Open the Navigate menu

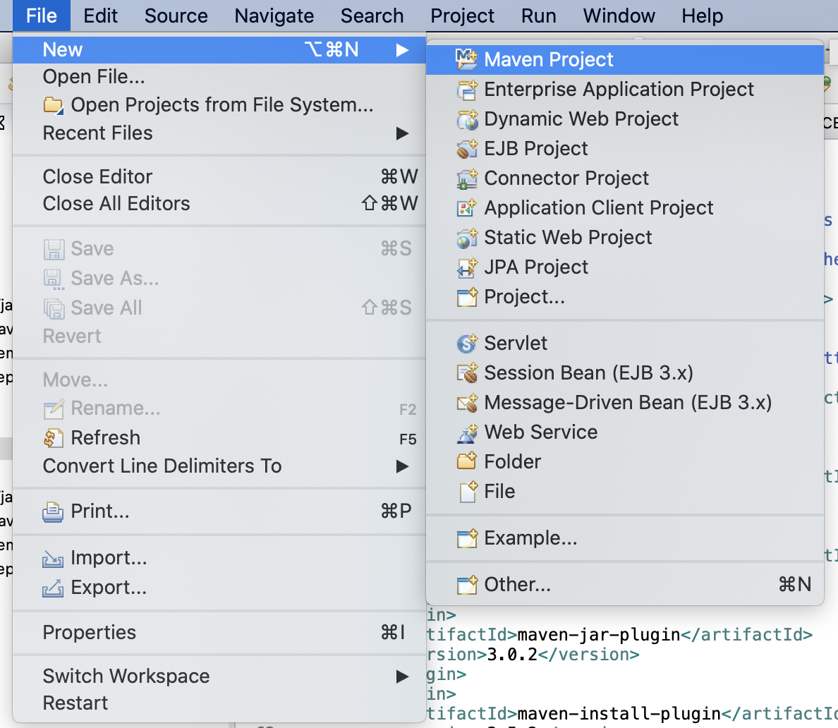tap(274, 16)
